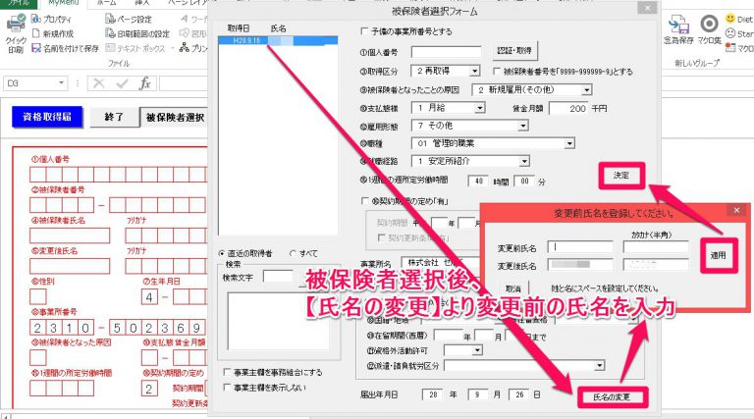Viewport: 754px width, 419px height.
Task: Click the 検索文字 search field
Action: point(278,277)
